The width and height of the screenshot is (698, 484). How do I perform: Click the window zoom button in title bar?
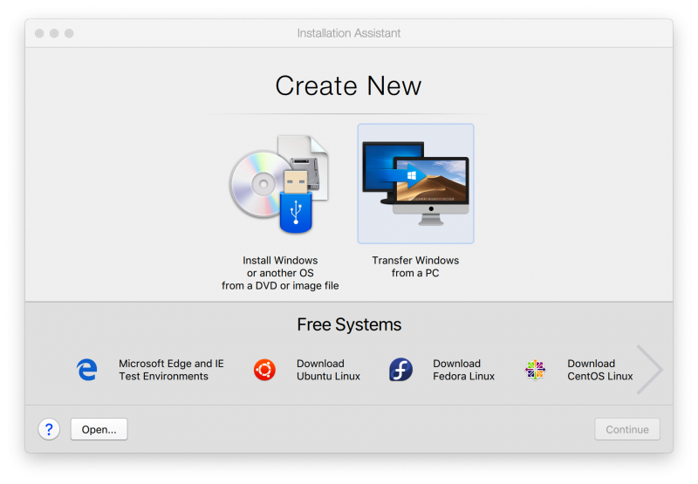69,33
